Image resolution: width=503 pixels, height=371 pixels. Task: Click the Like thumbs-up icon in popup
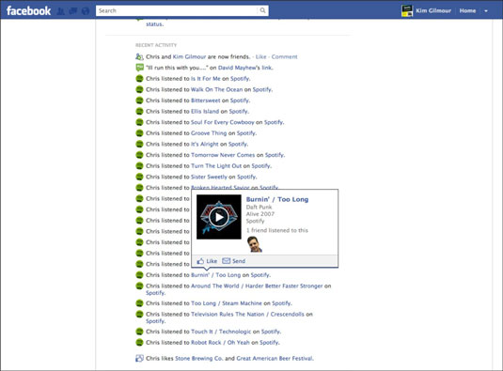coord(200,261)
